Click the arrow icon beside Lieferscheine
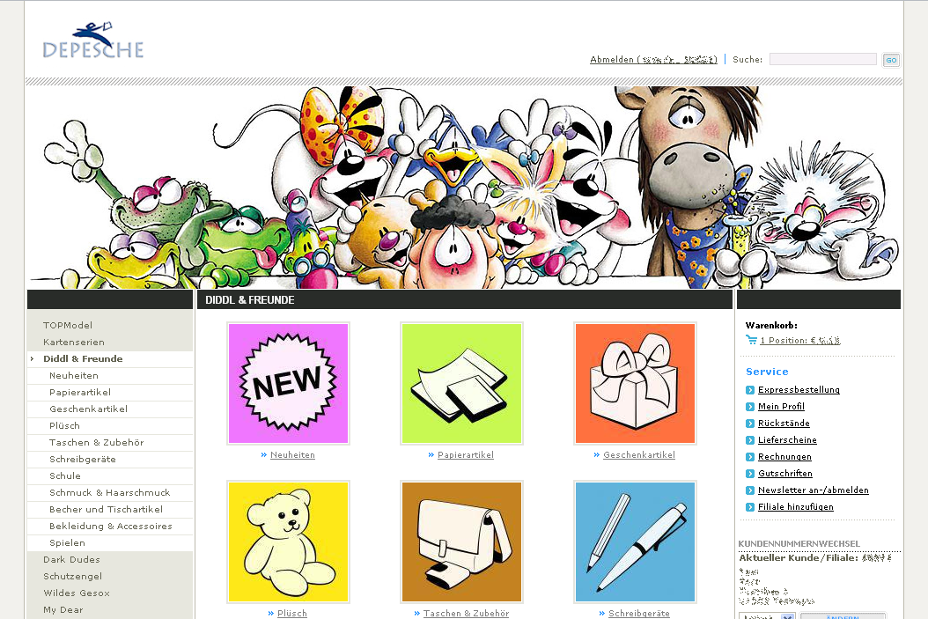Viewport: 928px width, 619px height. (x=750, y=440)
